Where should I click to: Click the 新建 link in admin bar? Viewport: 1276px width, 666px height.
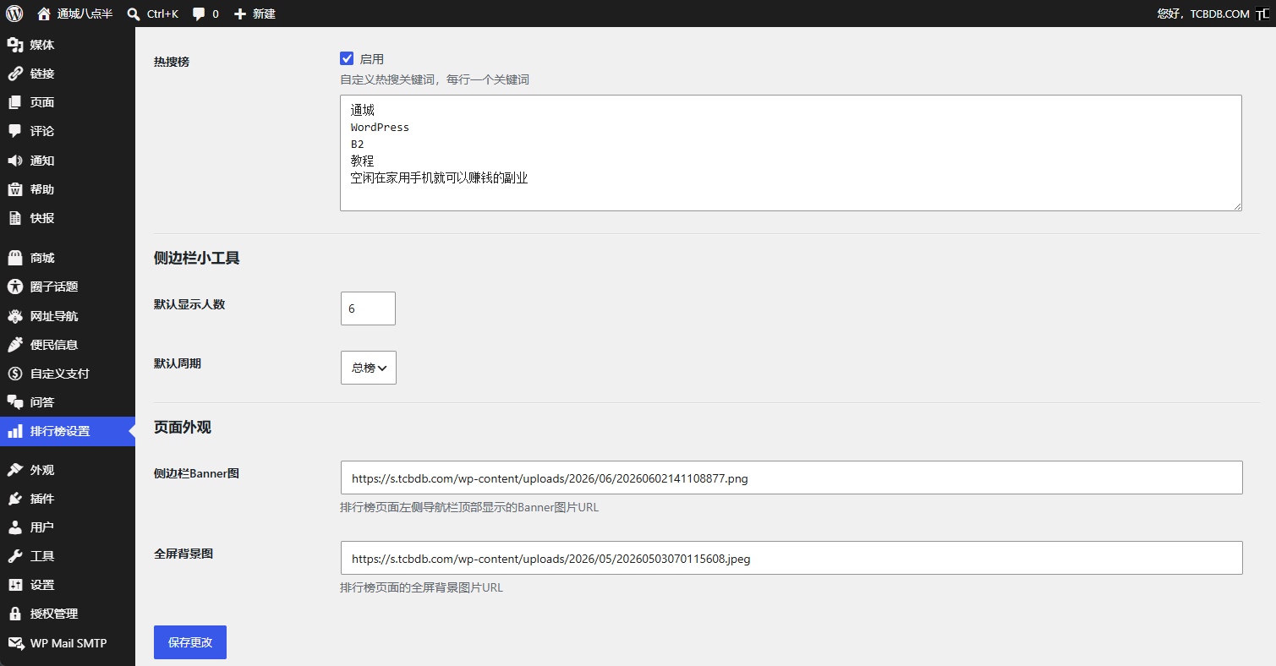[255, 14]
